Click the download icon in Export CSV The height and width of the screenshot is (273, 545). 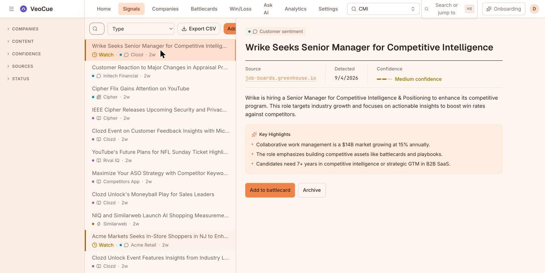[x=184, y=29]
